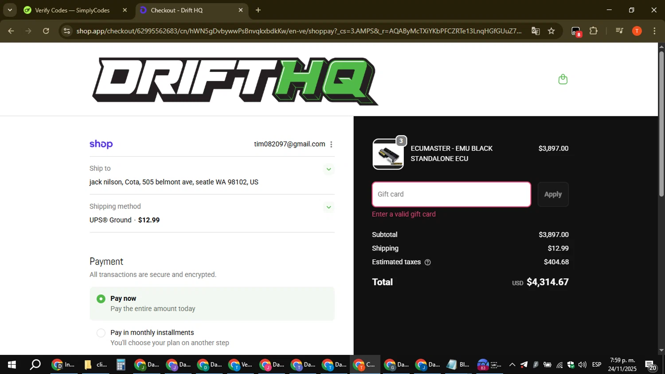The image size is (665, 374).
Task: Click the email tim082097@gmail.com
Action: coord(289,144)
